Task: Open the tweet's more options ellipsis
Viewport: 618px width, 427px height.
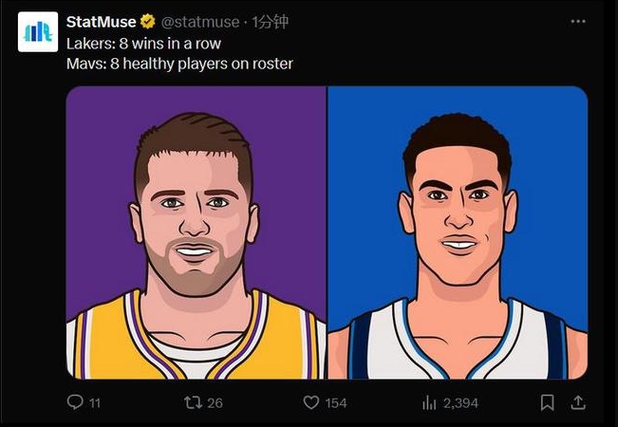Action: (x=577, y=22)
